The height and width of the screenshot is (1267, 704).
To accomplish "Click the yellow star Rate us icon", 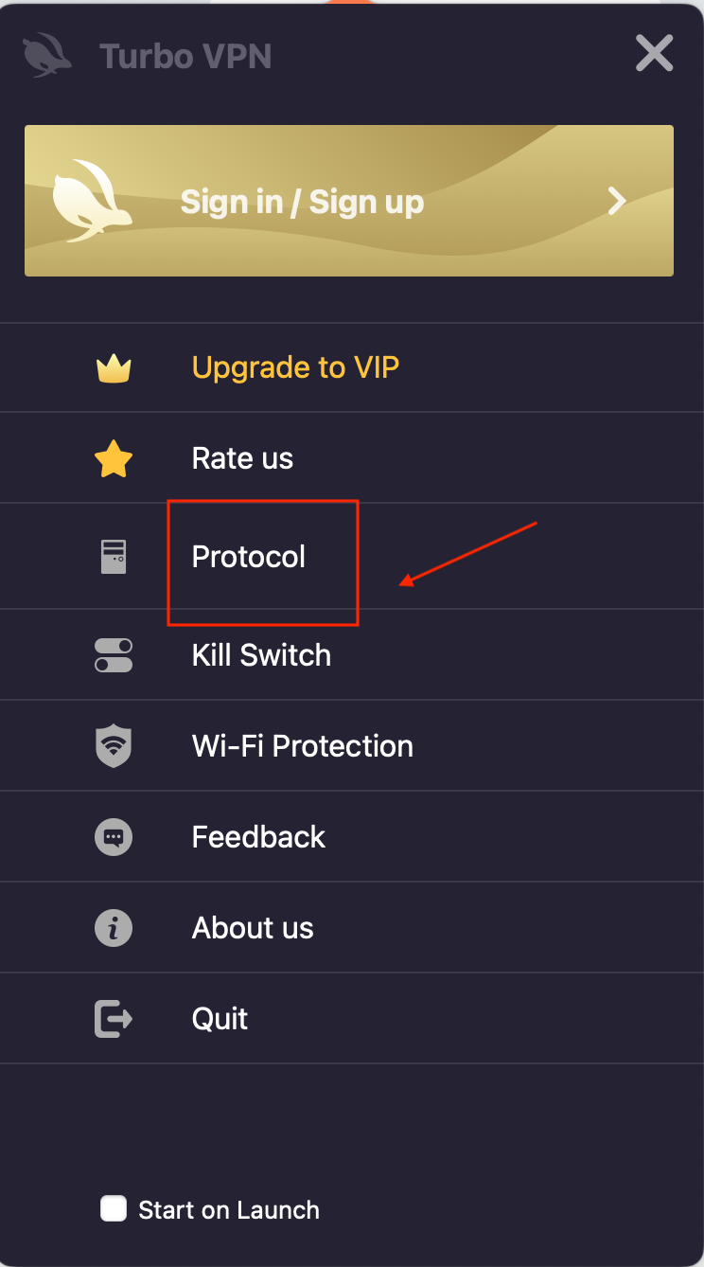I will (x=114, y=459).
